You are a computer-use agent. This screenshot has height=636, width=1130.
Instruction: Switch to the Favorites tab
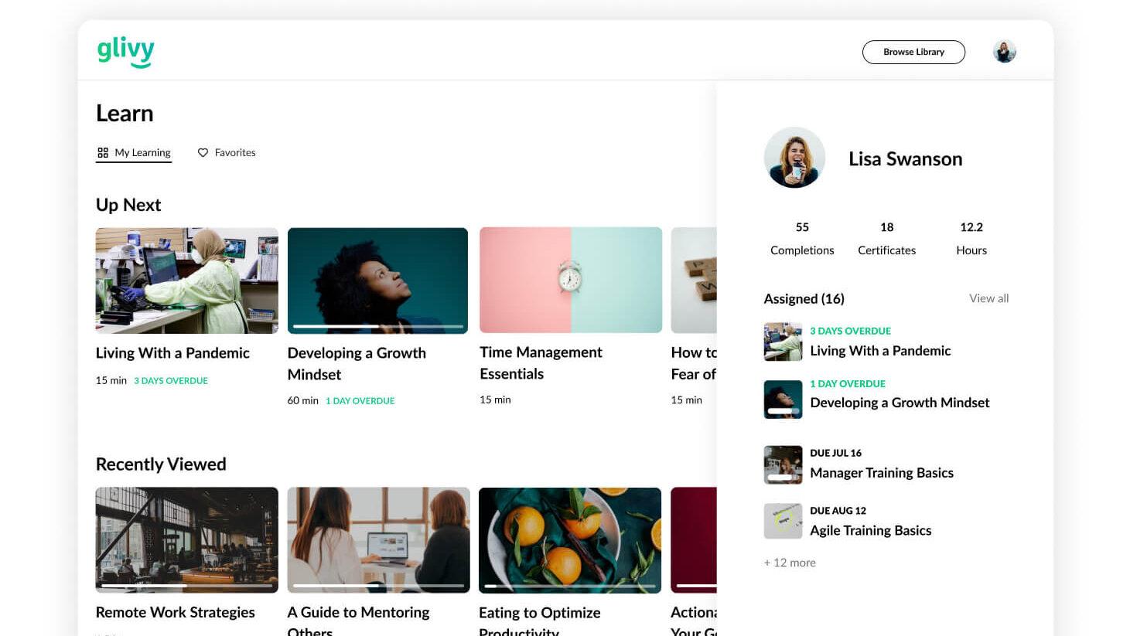tap(234, 153)
